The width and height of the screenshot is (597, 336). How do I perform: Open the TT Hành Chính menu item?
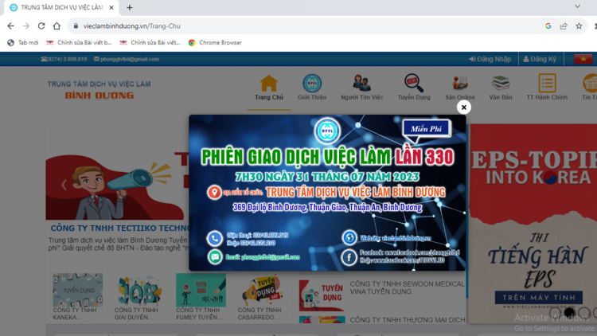(547, 88)
